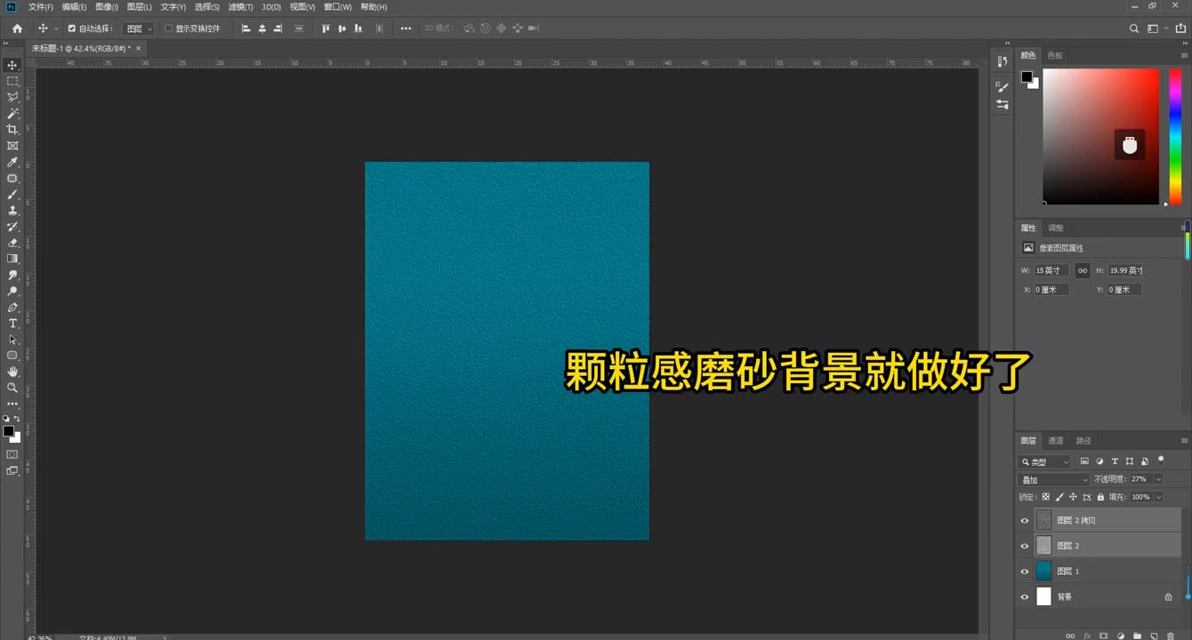The image size is (1192, 640).
Task: Click the search icon in the top right
Action: click(1133, 28)
